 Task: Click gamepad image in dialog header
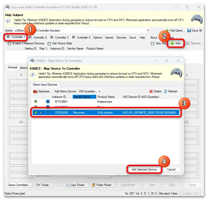[176, 73]
